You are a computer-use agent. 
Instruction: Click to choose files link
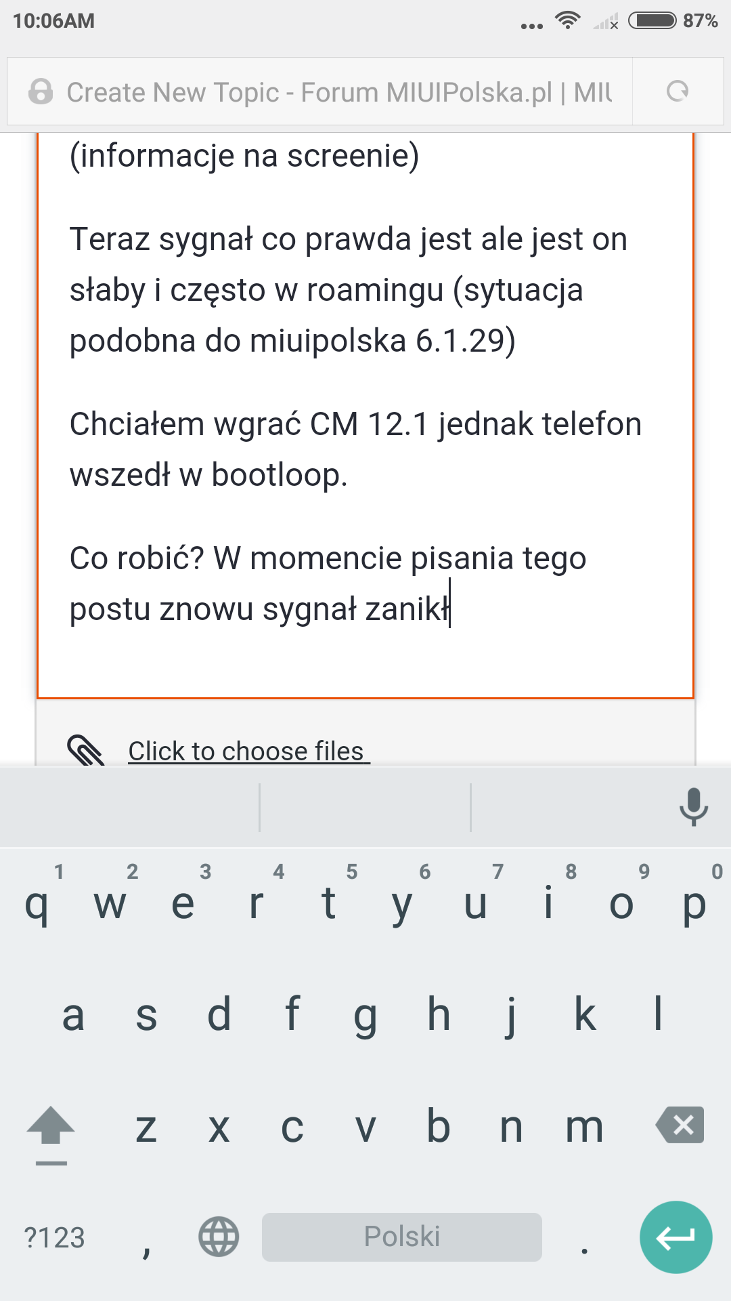(x=248, y=751)
